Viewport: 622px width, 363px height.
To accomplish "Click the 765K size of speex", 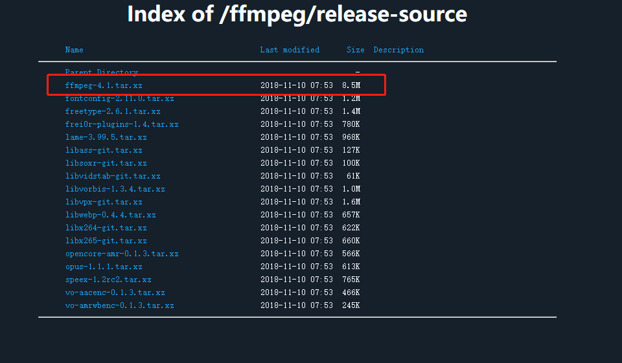I will (351, 280).
